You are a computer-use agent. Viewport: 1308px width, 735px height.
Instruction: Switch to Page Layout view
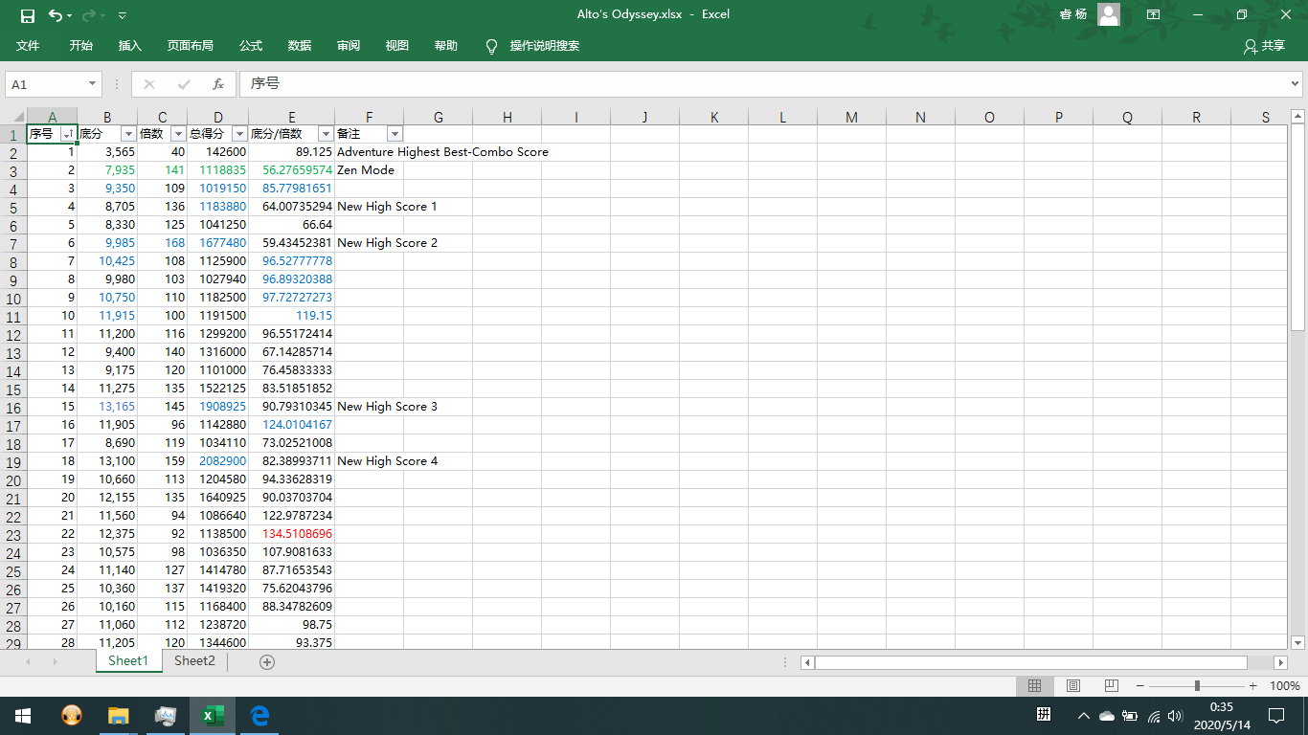(x=1073, y=686)
